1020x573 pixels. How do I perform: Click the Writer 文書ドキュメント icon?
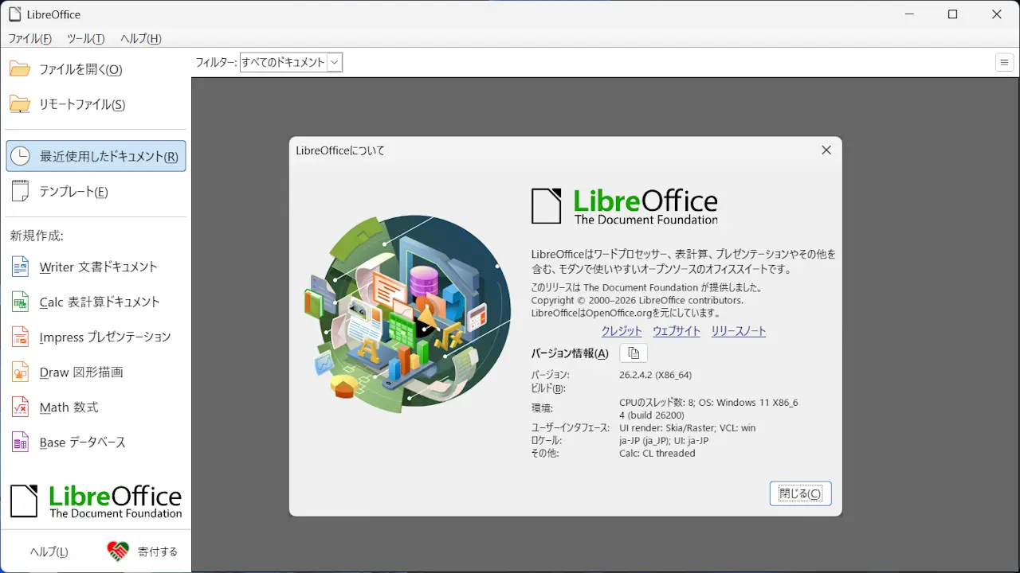click(20, 267)
